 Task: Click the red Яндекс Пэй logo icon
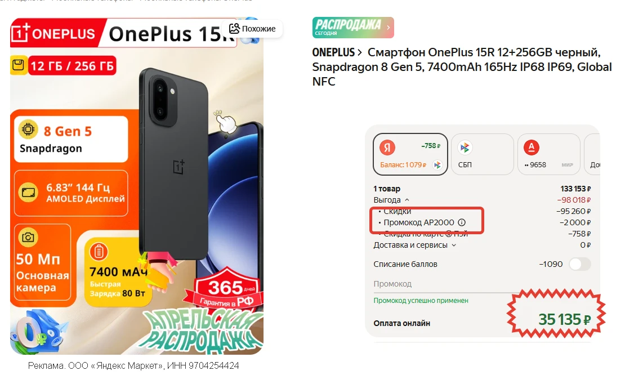click(387, 148)
